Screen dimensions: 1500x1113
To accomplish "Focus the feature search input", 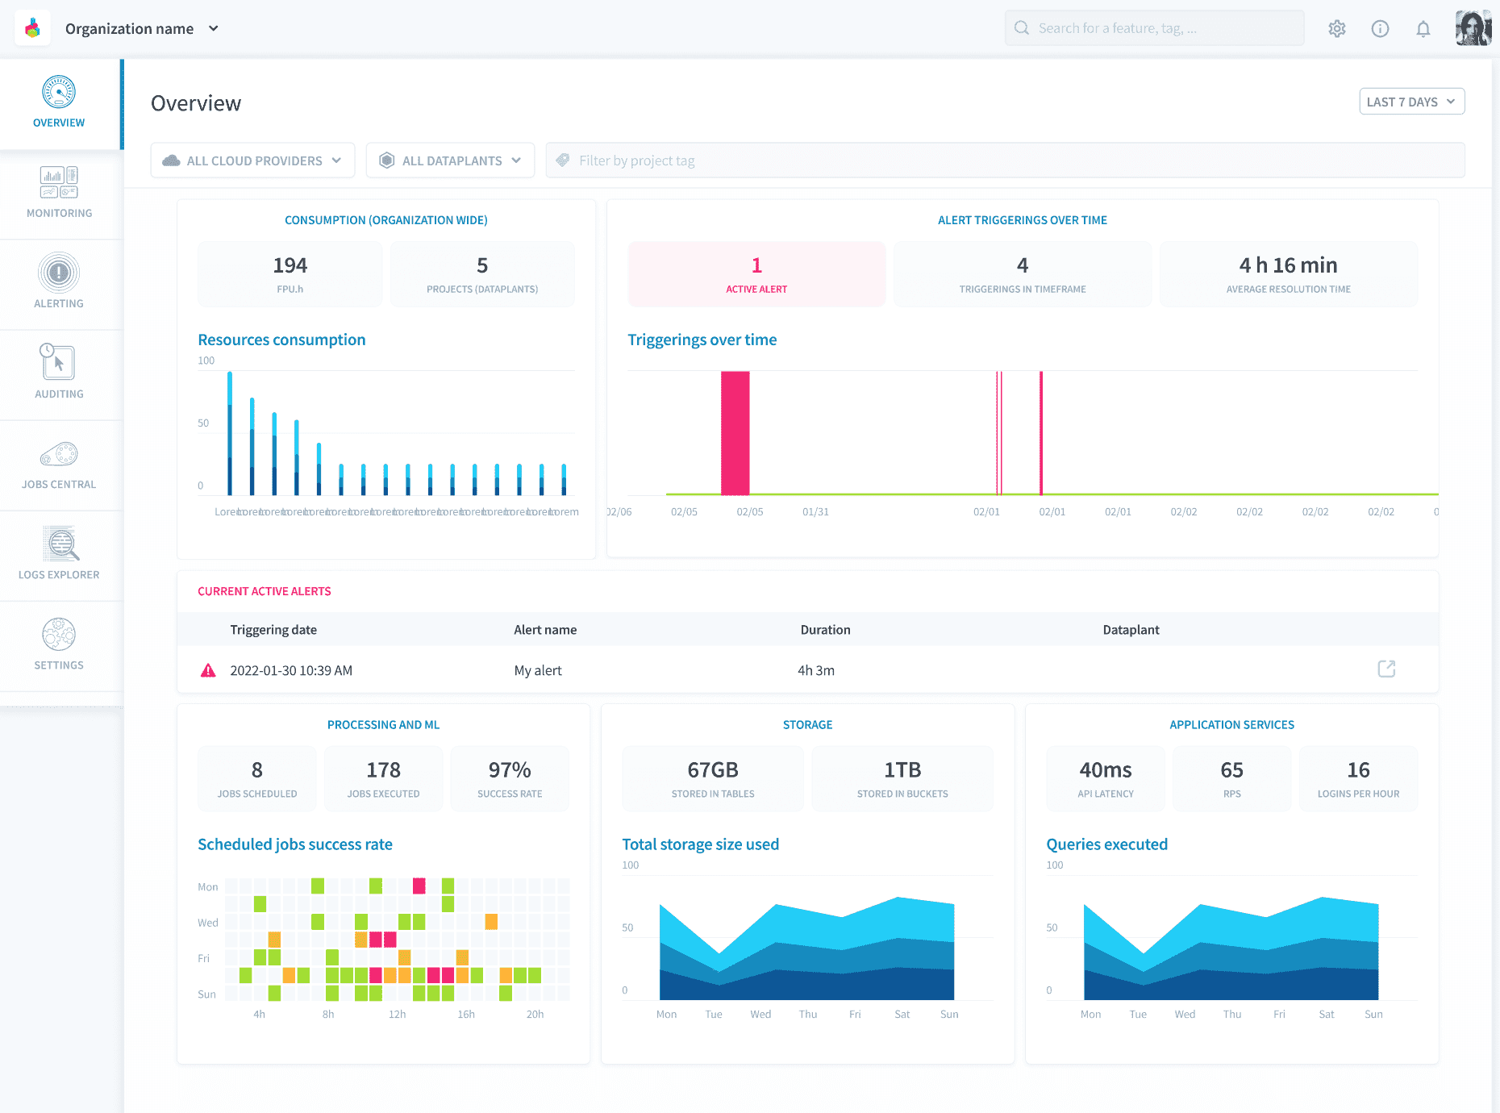I will (1155, 28).
